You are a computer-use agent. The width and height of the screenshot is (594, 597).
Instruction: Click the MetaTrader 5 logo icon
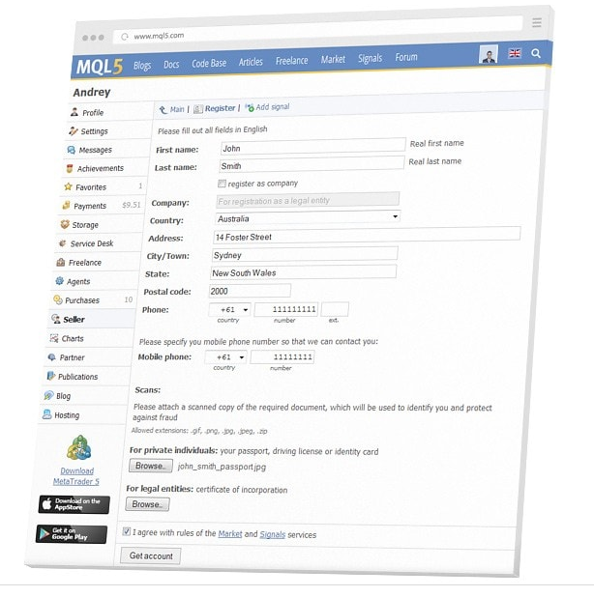click(79, 448)
